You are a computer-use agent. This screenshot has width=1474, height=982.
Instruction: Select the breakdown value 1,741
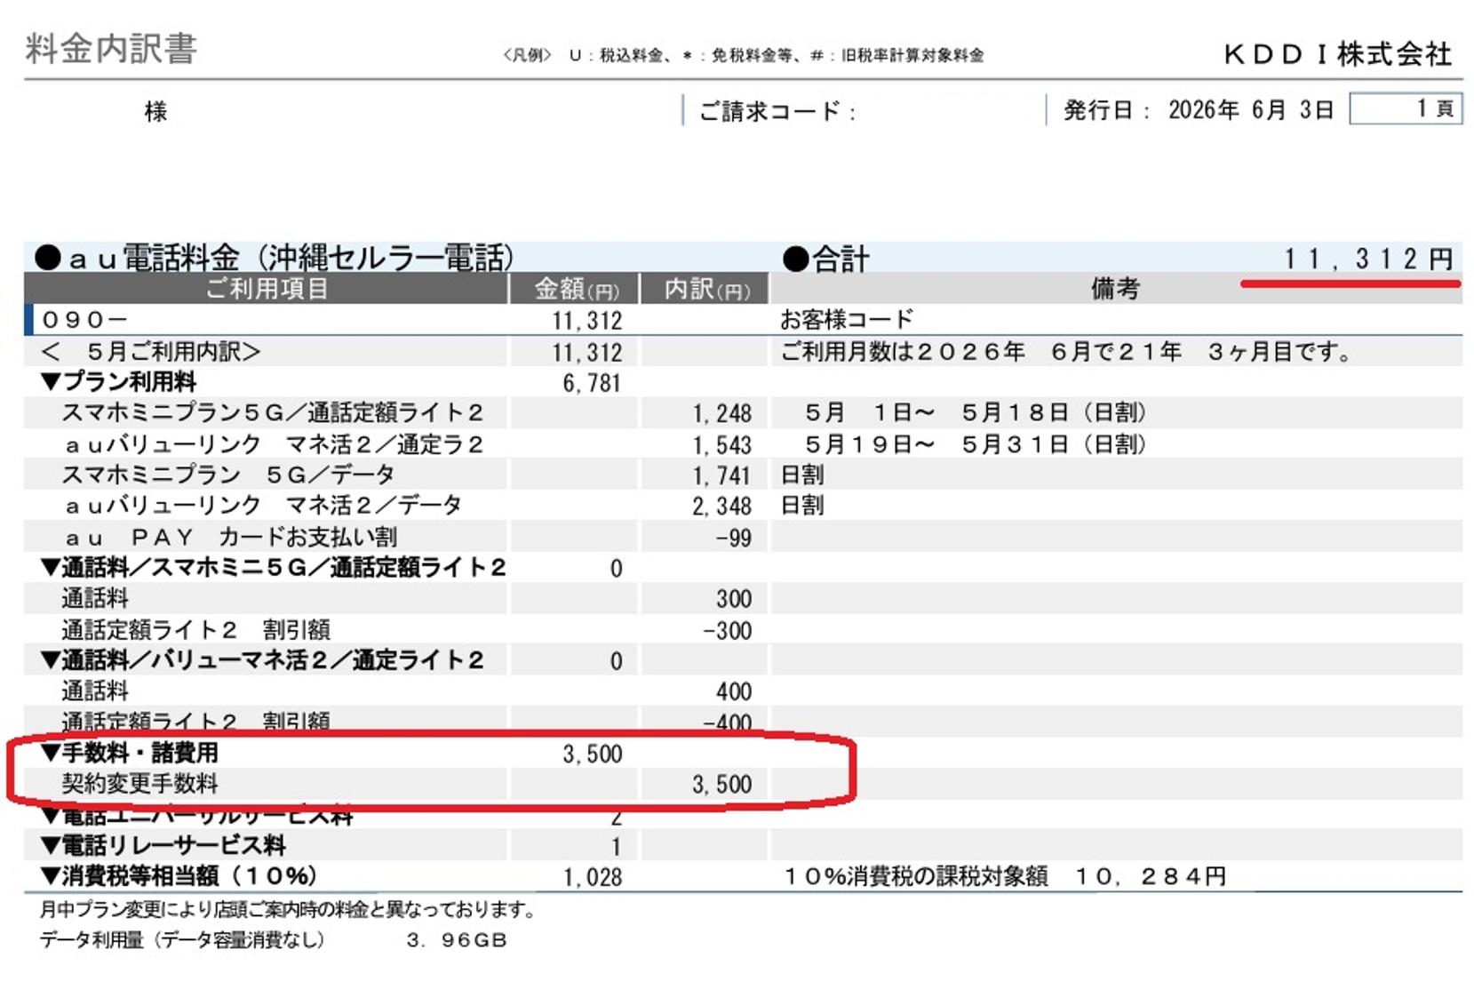pyautogui.click(x=722, y=476)
